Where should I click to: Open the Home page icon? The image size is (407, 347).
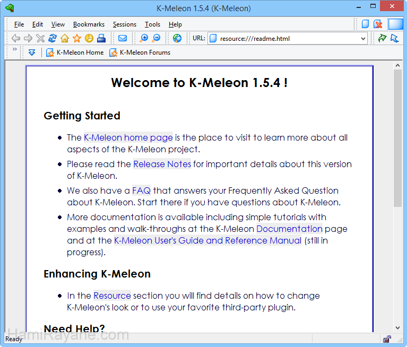coord(65,38)
